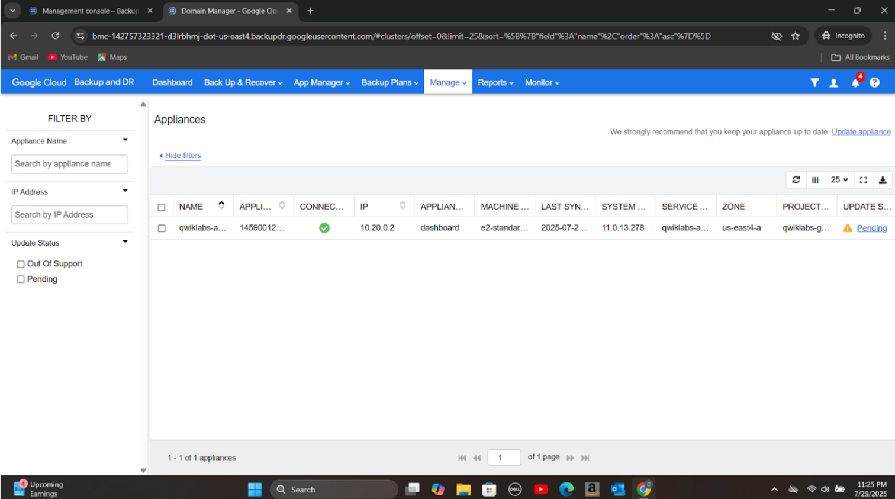Viewport: 895px width, 499px height.
Task: Click the Update appliance link
Action: [x=861, y=132]
